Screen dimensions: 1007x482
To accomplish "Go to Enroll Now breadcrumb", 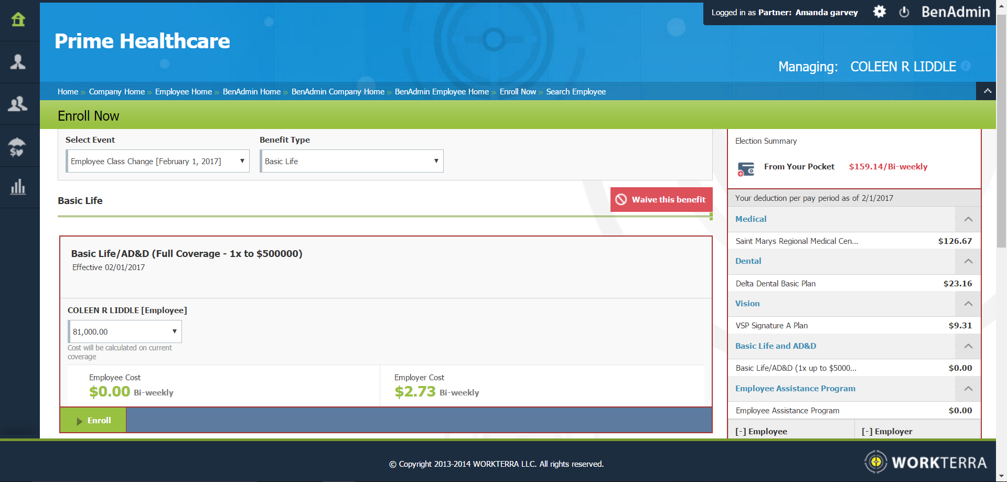I will tap(518, 91).
